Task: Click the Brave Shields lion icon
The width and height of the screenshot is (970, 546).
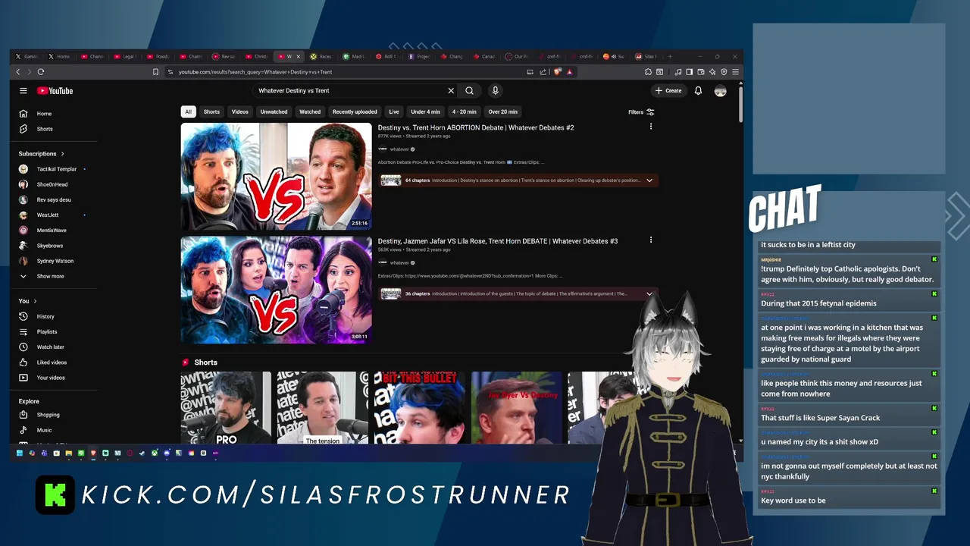Action: point(558,72)
